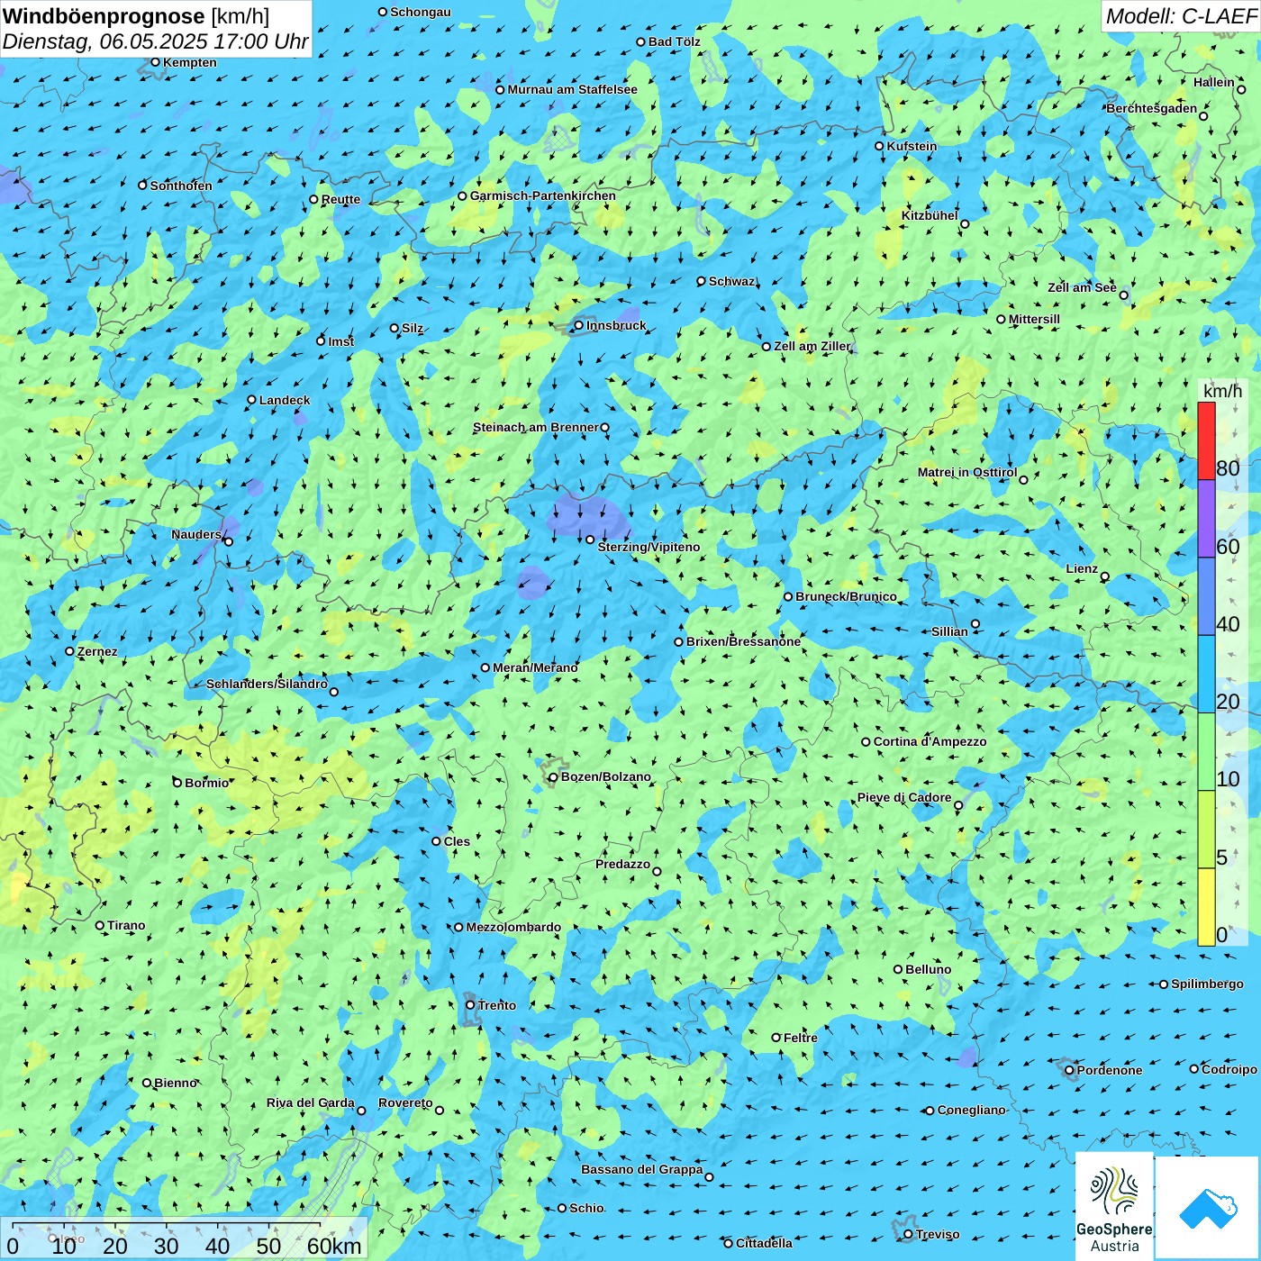Click the 'Modell: C-LAEF' label
Screen dimensions: 1261x1261
coord(1181,16)
